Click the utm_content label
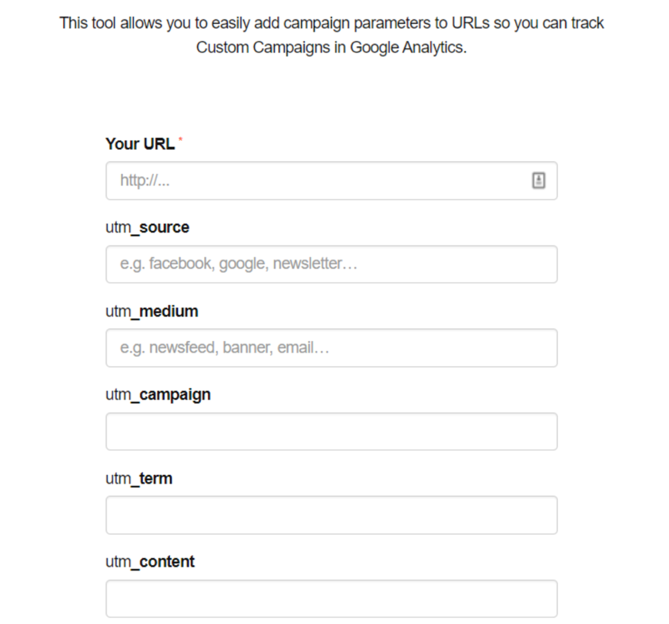 coord(150,562)
